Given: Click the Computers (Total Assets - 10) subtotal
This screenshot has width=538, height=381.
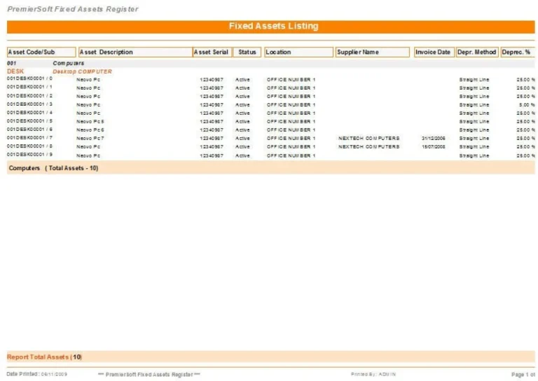Looking at the screenshot, I should point(53,168).
